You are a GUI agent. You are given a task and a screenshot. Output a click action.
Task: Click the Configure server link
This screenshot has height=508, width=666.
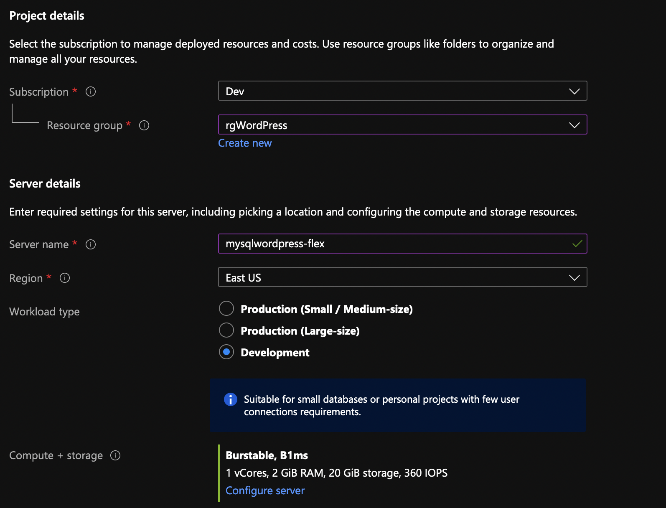[265, 490]
